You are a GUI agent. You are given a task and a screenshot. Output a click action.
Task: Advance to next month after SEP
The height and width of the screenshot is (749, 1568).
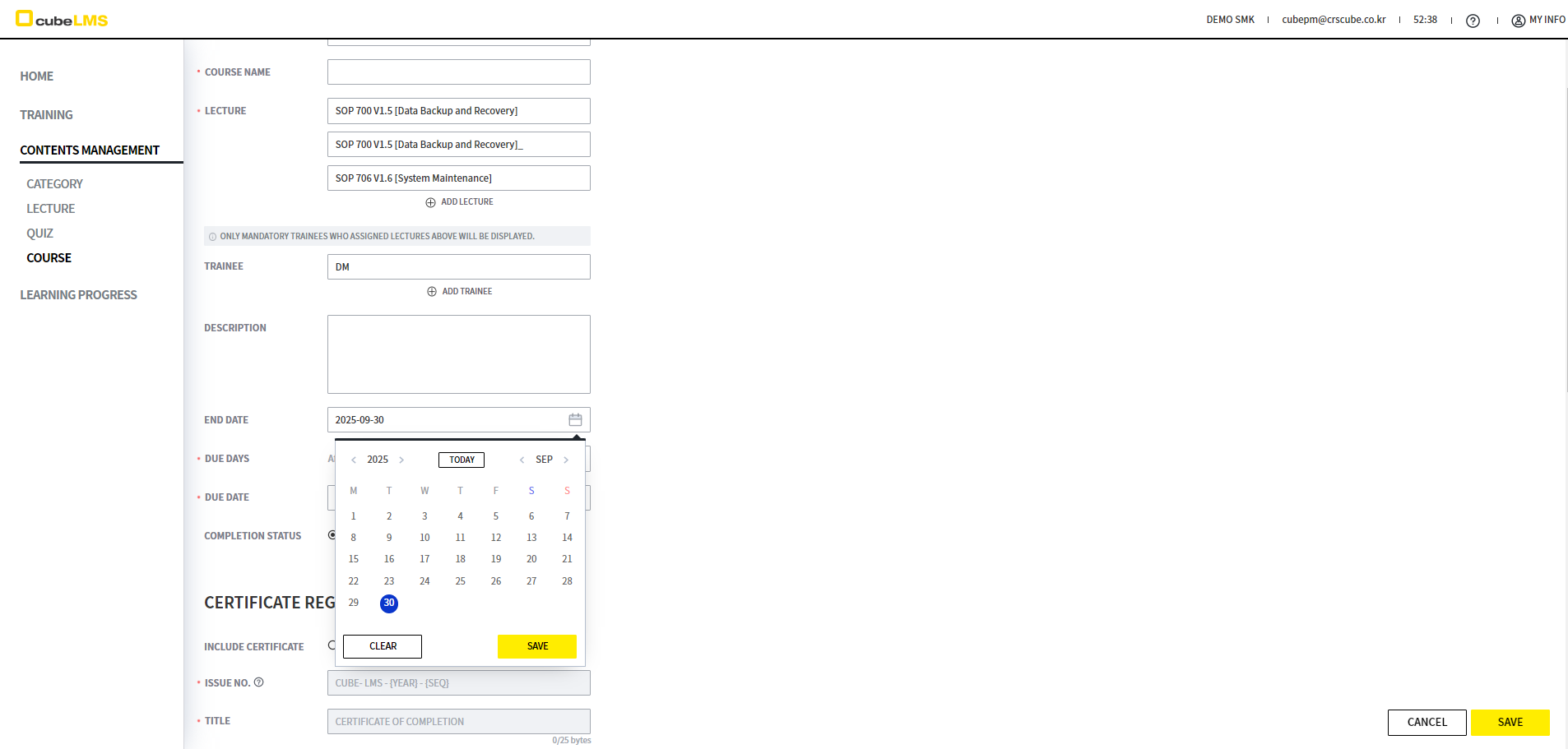point(566,460)
